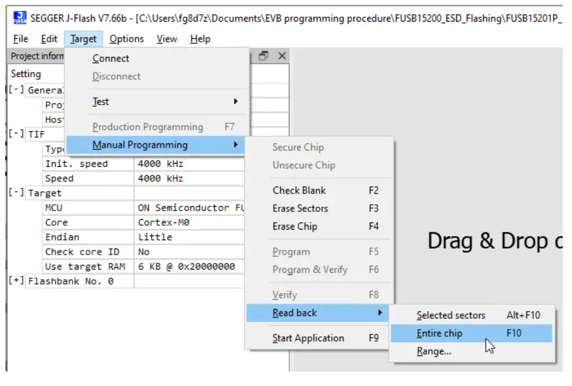The width and height of the screenshot is (572, 386).
Task: Click the Drag & Drop area text
Action: pos(495,241)
